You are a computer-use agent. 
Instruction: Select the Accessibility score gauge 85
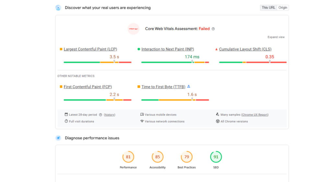157,157
